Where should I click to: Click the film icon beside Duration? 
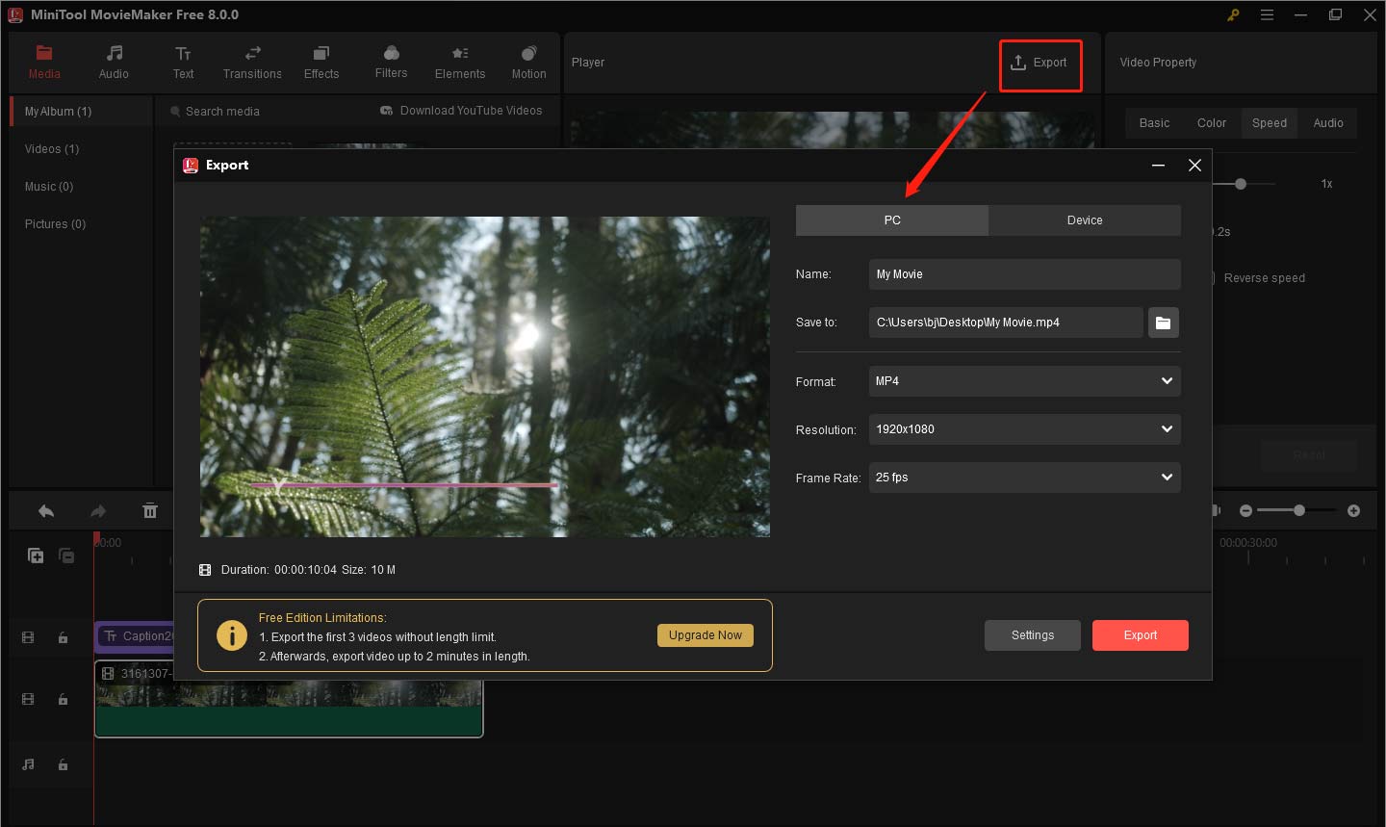(205, 570)
